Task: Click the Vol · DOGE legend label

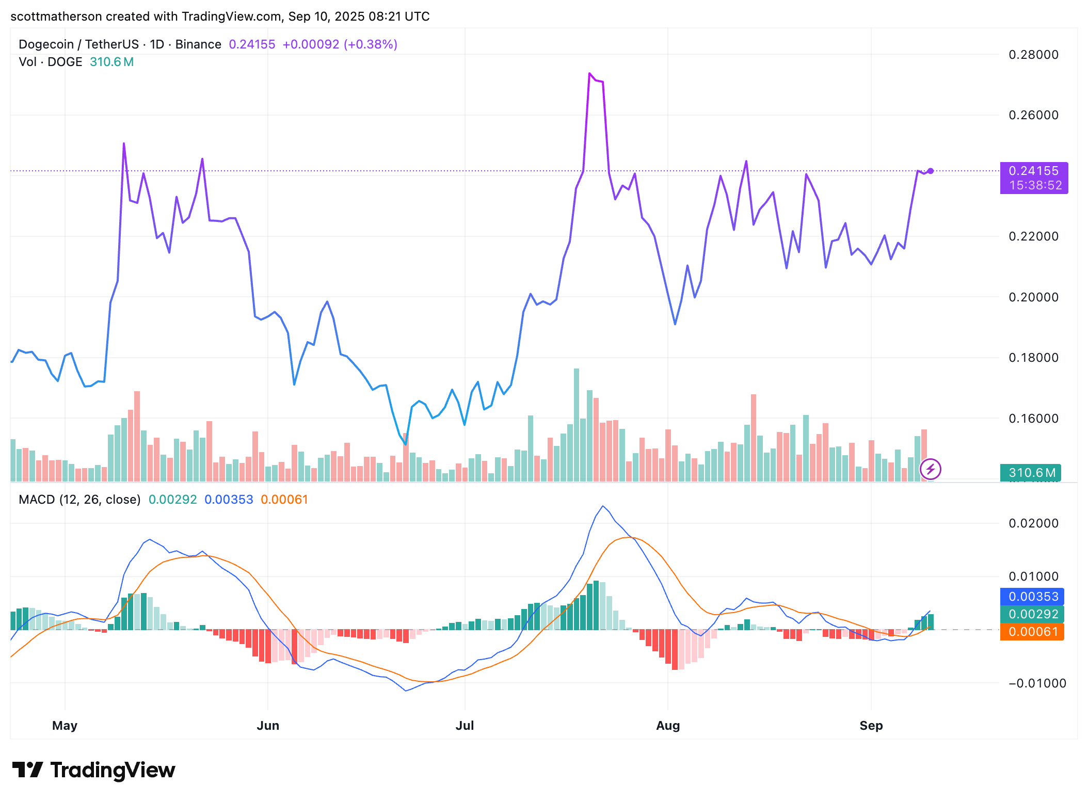Action: pos(51,62)
